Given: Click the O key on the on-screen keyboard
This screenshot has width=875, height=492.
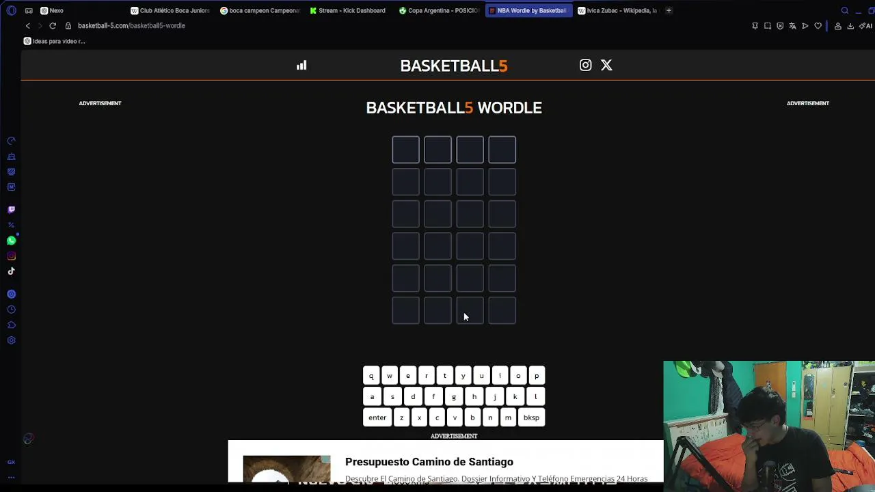Looking at the screenshot, I should (x=518, y=376).
